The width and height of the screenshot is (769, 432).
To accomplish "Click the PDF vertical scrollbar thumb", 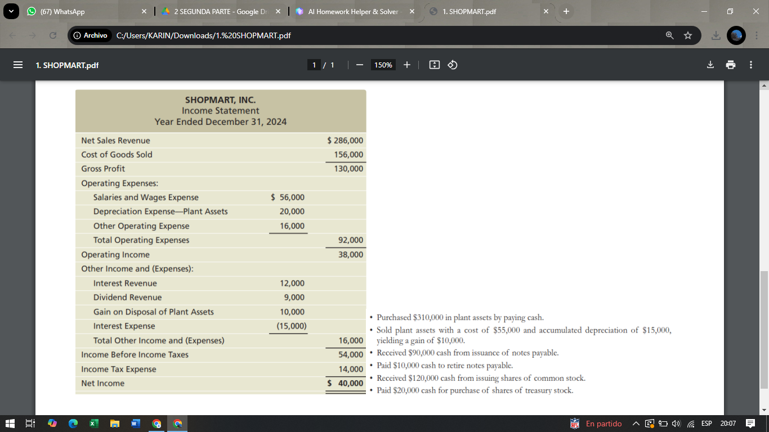I will coord(764,330).
